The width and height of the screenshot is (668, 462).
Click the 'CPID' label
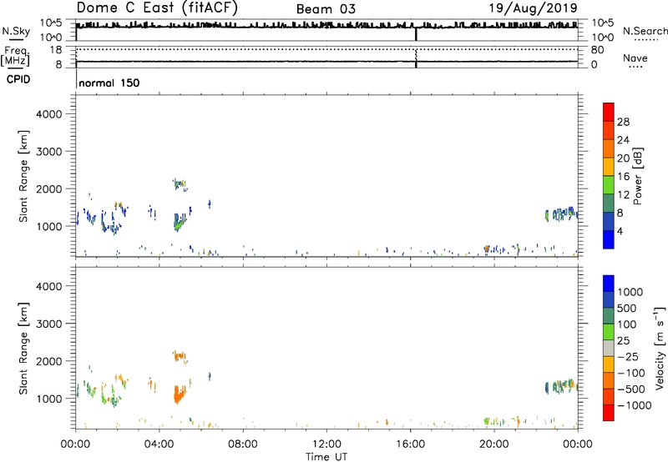click(x=18, y=79)
